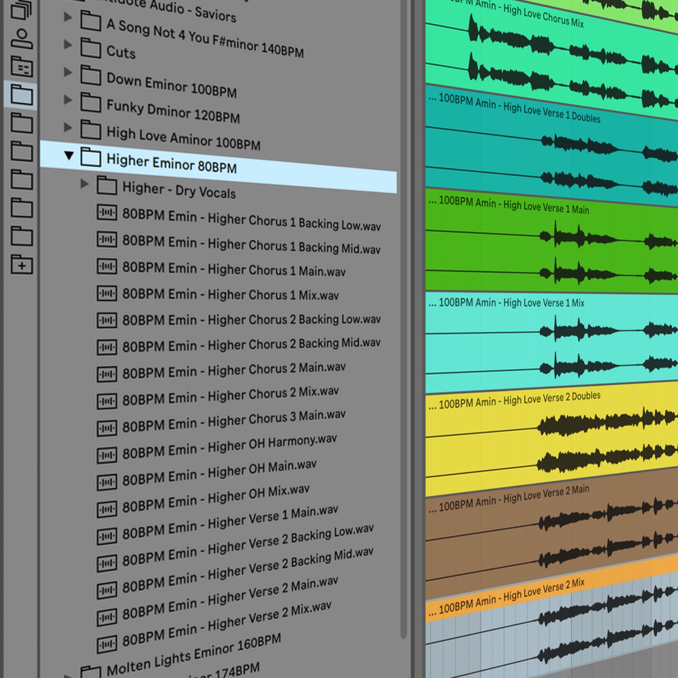Open the Current Project icon in the sidebar

[21, 67]
